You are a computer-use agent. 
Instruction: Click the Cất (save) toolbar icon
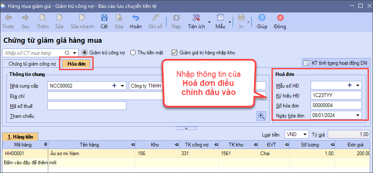coord(104,18)
